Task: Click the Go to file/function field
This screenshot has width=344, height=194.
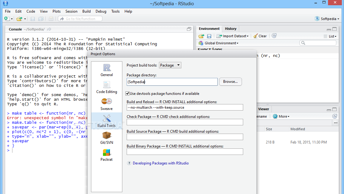Action: (80, 19)
